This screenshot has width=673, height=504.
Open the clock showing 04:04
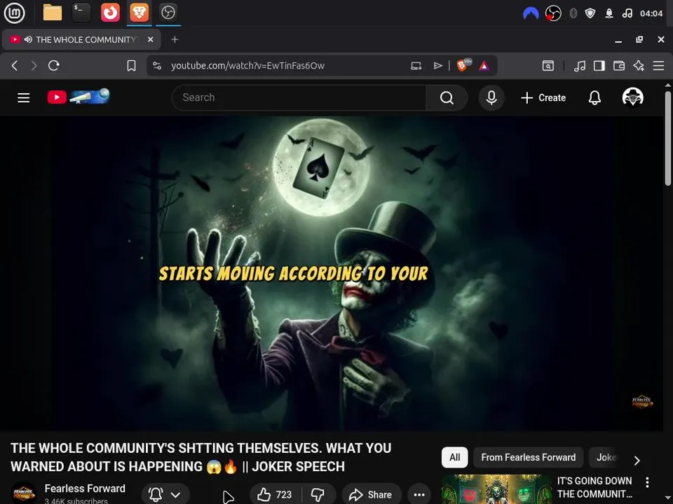651,14
